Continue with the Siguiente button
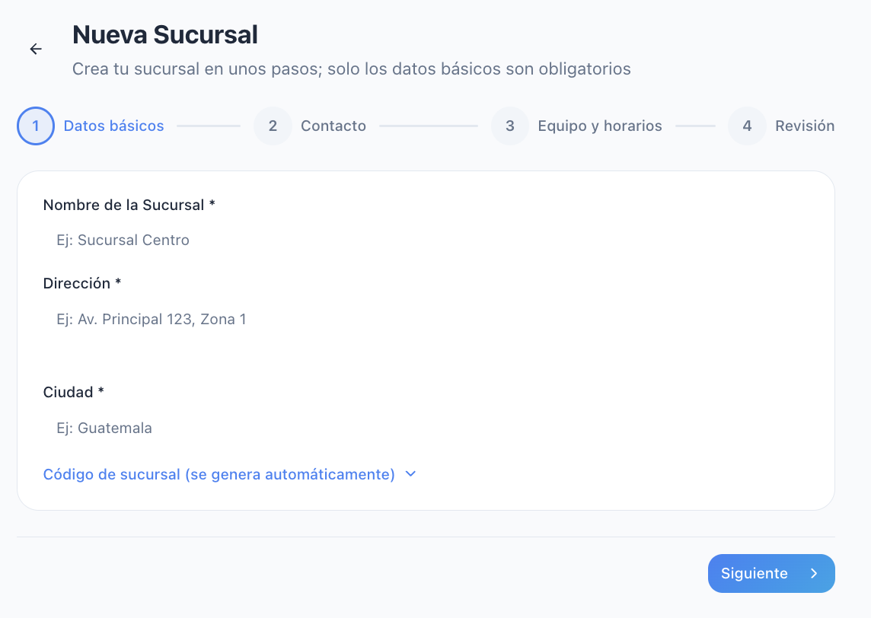871x618 pixels. (x=771, y=574)
